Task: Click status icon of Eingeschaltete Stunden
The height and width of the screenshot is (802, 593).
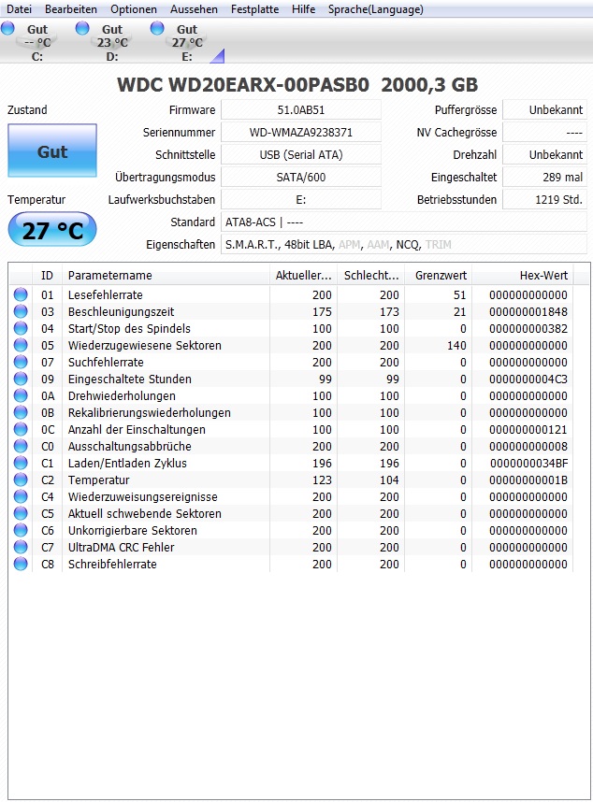Action: click(21, 379)
